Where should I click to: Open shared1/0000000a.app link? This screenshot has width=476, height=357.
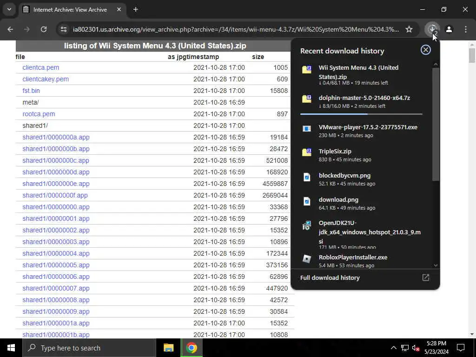tap(56, 137)
